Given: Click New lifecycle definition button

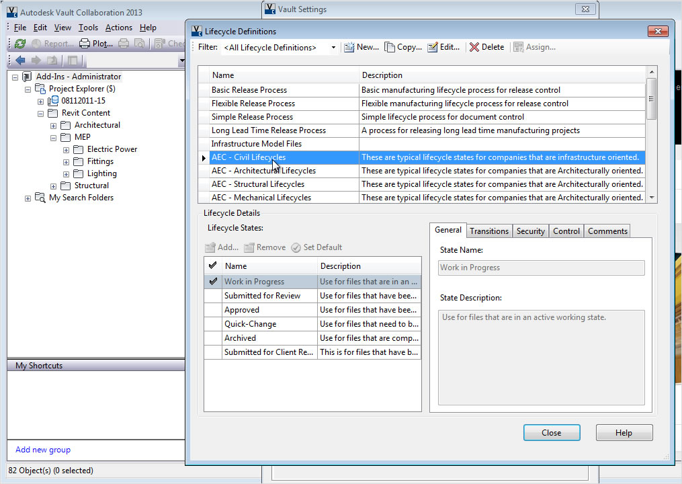Looking at the screenshot, I should pyautogui.click(x=361, y=47).
